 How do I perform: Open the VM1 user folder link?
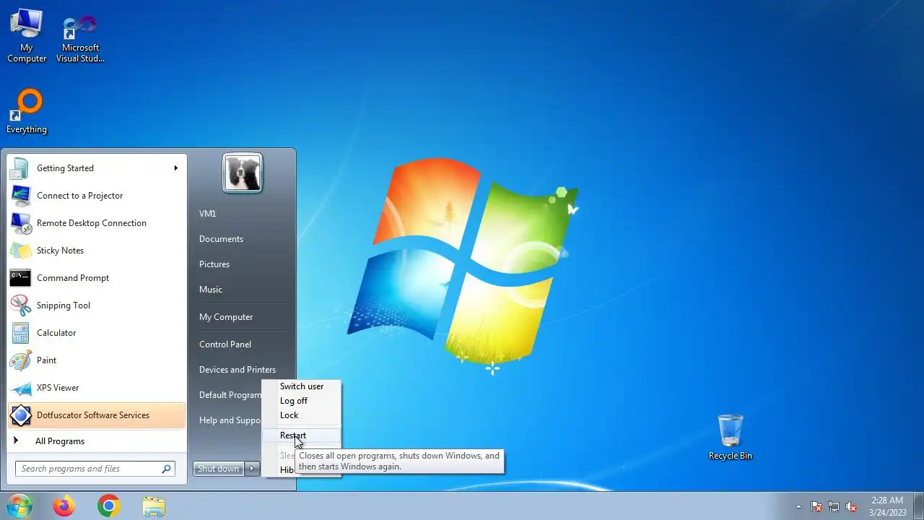click(x=208, y=214)
